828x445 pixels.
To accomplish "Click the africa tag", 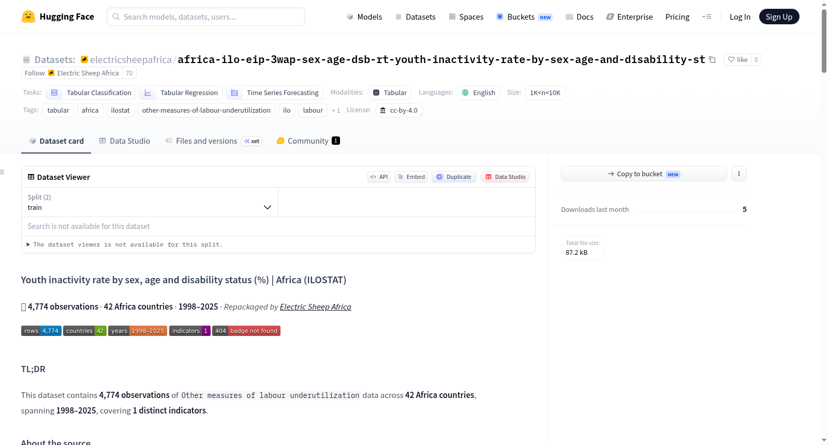I will tap(90, 110).
